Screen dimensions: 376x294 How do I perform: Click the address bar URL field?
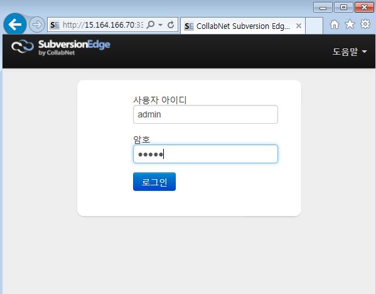[x=103, y=24]
